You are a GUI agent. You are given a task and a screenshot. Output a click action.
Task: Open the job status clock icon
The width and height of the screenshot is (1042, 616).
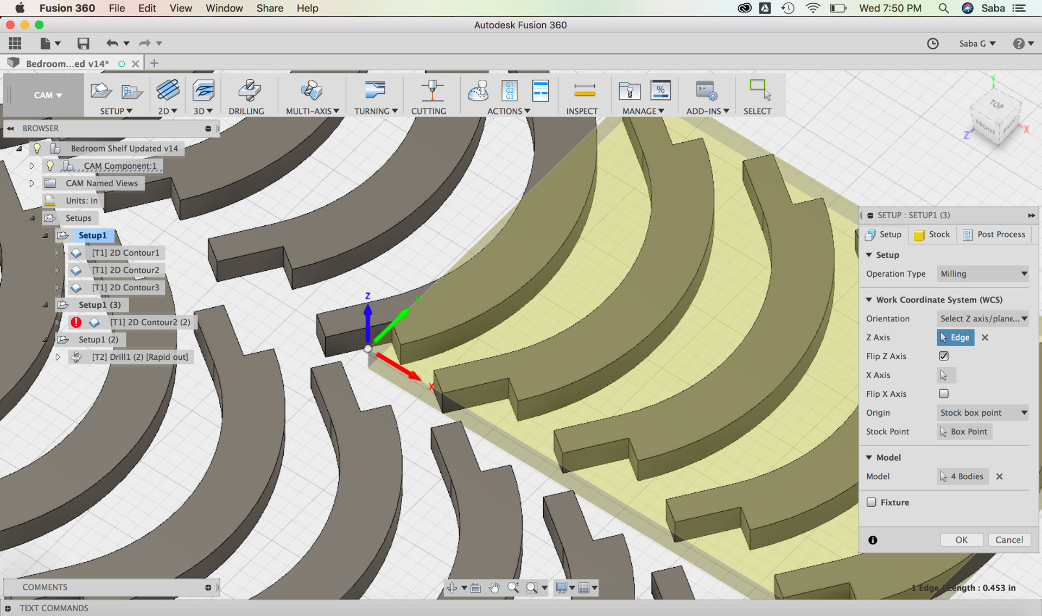932,43
